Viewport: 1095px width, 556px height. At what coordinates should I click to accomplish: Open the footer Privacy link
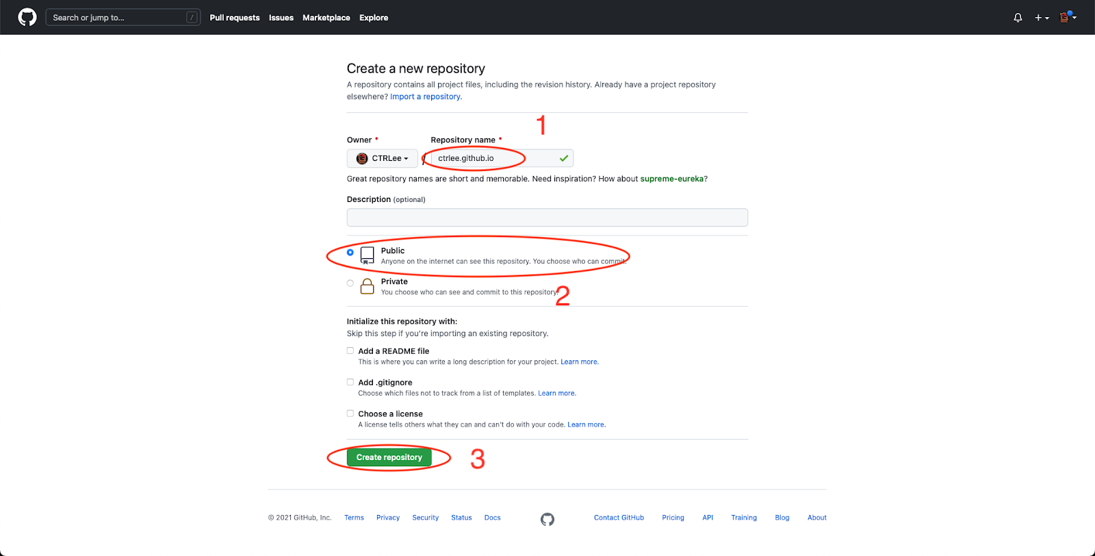click(388, 518)
